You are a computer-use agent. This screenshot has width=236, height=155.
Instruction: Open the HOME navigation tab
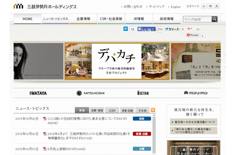click(27, 19)
